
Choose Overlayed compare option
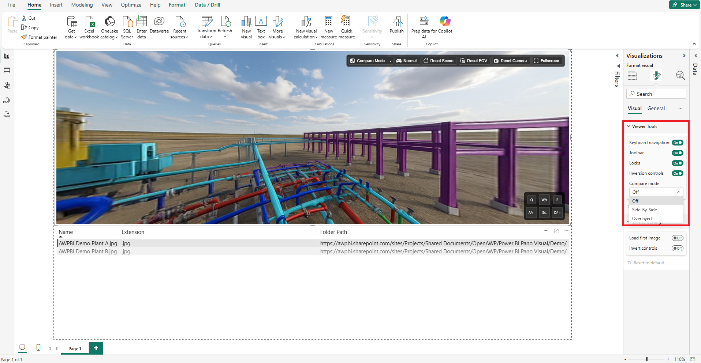point(656,219)
